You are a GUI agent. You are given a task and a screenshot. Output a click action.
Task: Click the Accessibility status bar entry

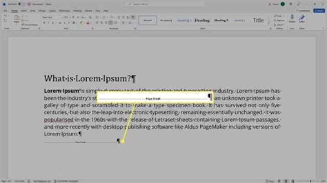(66, 181)
